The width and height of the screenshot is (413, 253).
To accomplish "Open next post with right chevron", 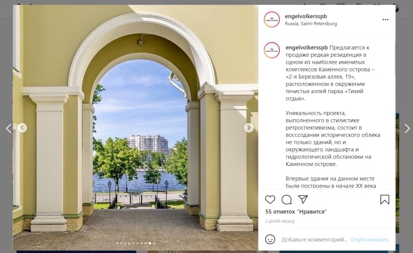I will click(407, 129).
